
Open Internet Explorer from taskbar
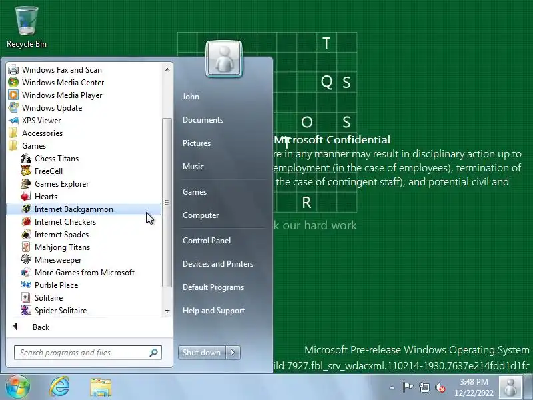(60, 387)
